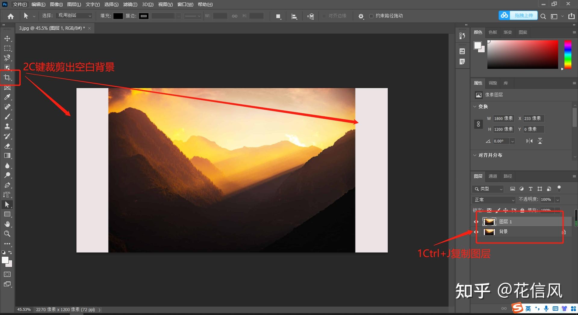Flip horizontally in Properties panel
This screenshot has width=578, height=315.
point(529,141)
